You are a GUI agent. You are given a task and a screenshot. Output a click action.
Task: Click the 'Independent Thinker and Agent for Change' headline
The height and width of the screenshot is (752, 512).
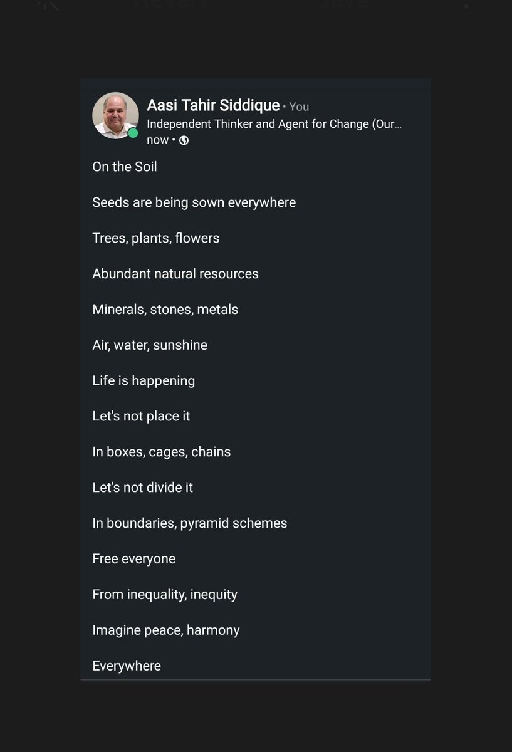click(274, 123)
